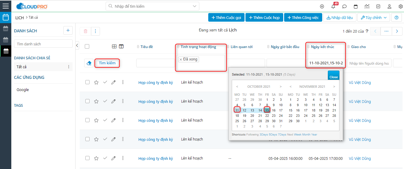Collapse the left list sidebar panel
The width and height of the screenshot is (404, 169).
pyautogui.click(x=77, y=45)
